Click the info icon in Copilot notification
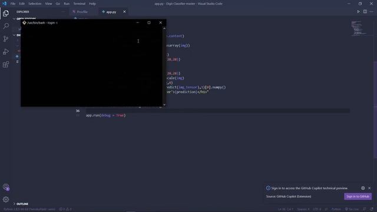 [x=268, y=188]
